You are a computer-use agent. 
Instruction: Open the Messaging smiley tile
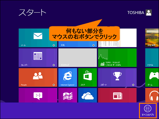click(38, 95)
